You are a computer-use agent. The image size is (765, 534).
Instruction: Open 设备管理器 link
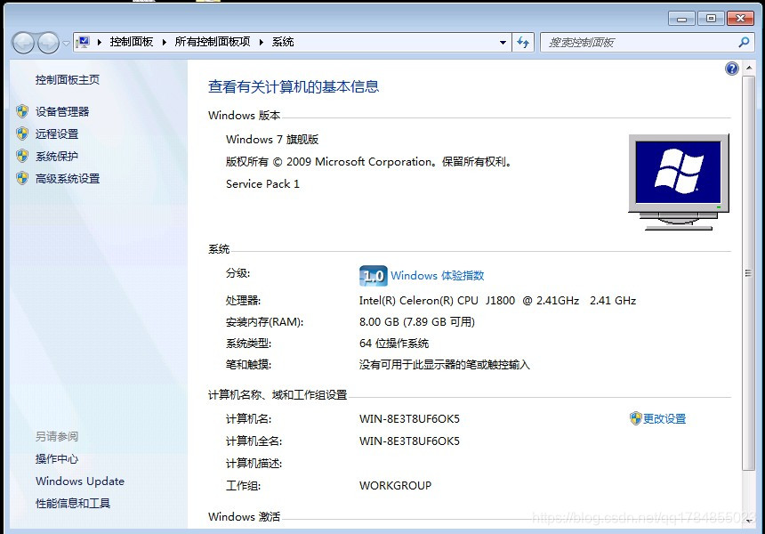tap(62, 112)
